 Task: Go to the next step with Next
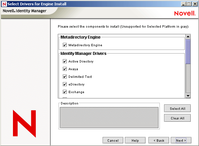181,140
